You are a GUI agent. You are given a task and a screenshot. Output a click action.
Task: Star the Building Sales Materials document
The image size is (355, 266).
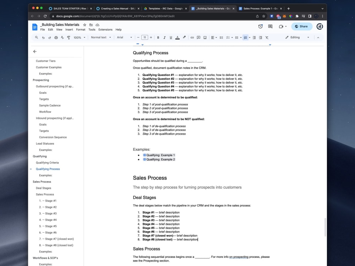(x=85, y=25)
